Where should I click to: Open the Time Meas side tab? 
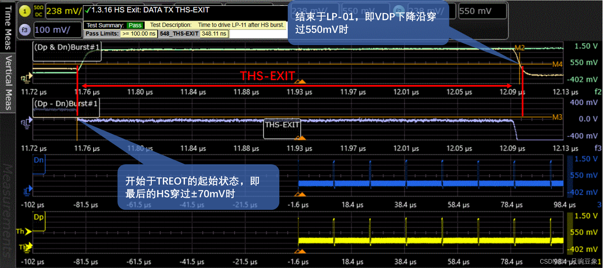point(8,27)
